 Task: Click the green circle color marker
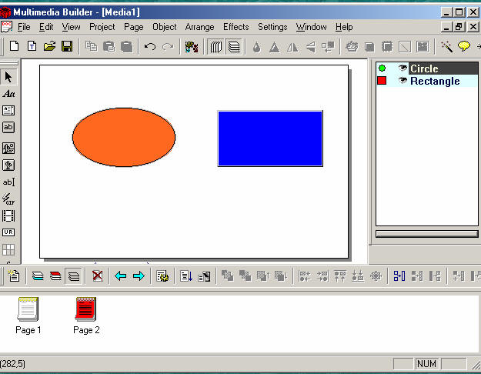(x=382, y=68)
